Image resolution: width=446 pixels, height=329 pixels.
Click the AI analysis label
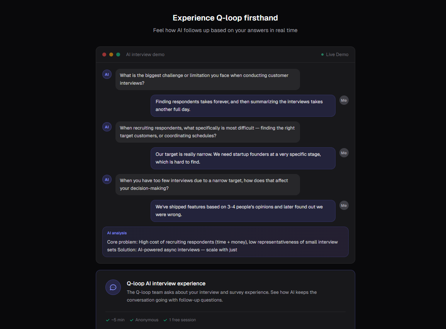(117, 233)
